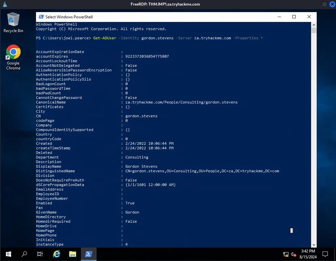The height and width of the screenshot is (261, 336).
Task: Click the Created timestamp value
Action: click(x=149, y=143)
